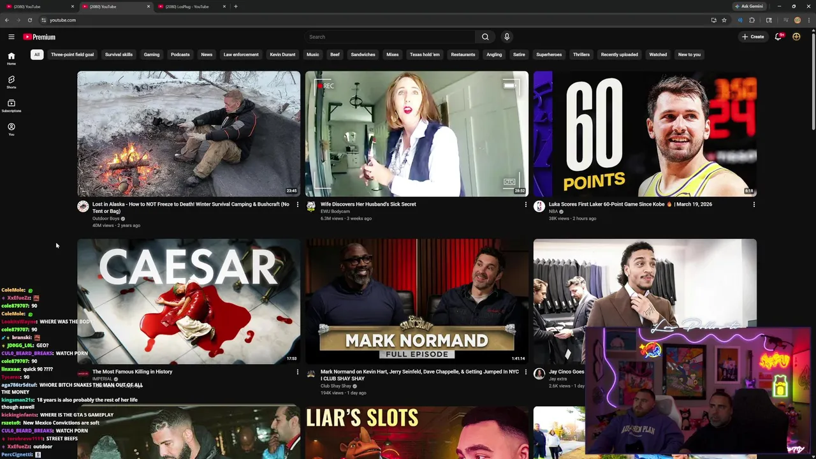The width and height of the screenshot is (816, 459).
Task: Select the Three-point field goal chip
Action: 72,54
